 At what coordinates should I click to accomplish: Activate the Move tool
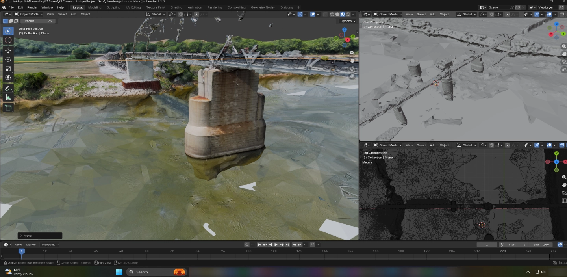8,50
